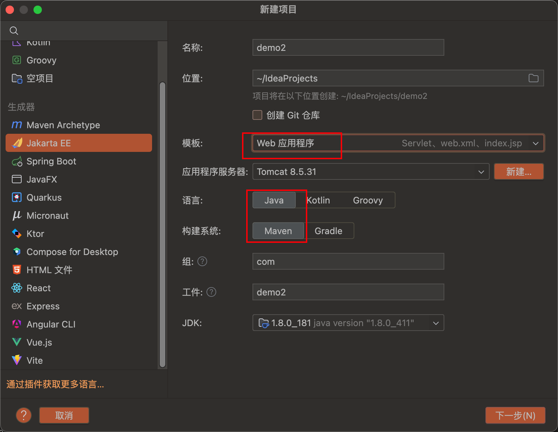Click the sidebar vertical scrollbar
The image size is (558, 432).
[162, 225]
